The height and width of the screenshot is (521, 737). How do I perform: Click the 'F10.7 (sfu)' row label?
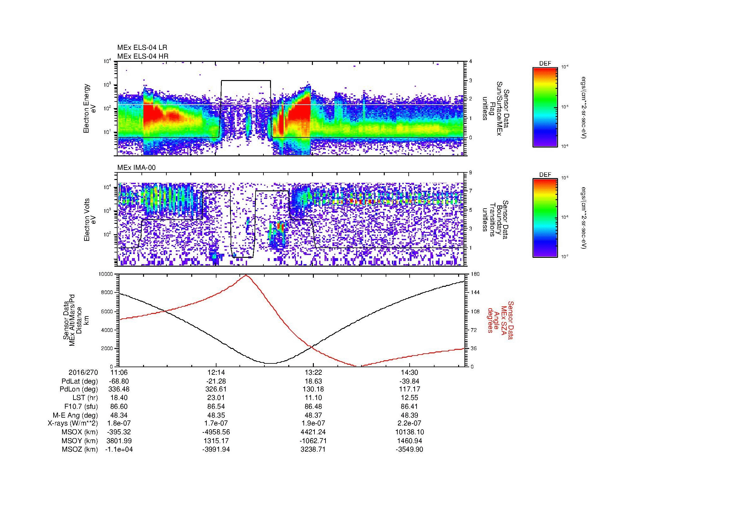81,406
